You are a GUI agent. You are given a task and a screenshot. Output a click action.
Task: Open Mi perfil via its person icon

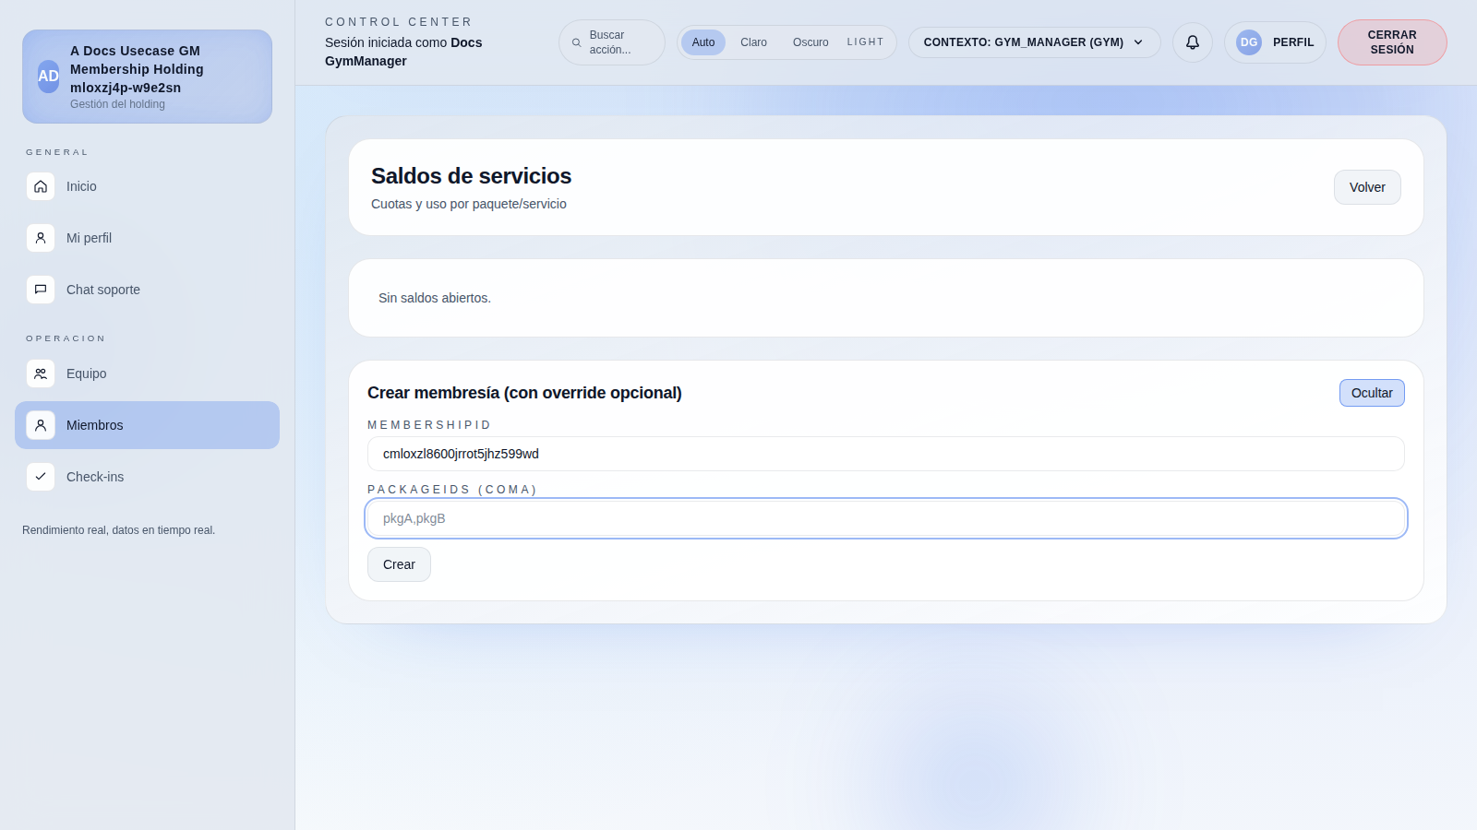coord(41,238)
